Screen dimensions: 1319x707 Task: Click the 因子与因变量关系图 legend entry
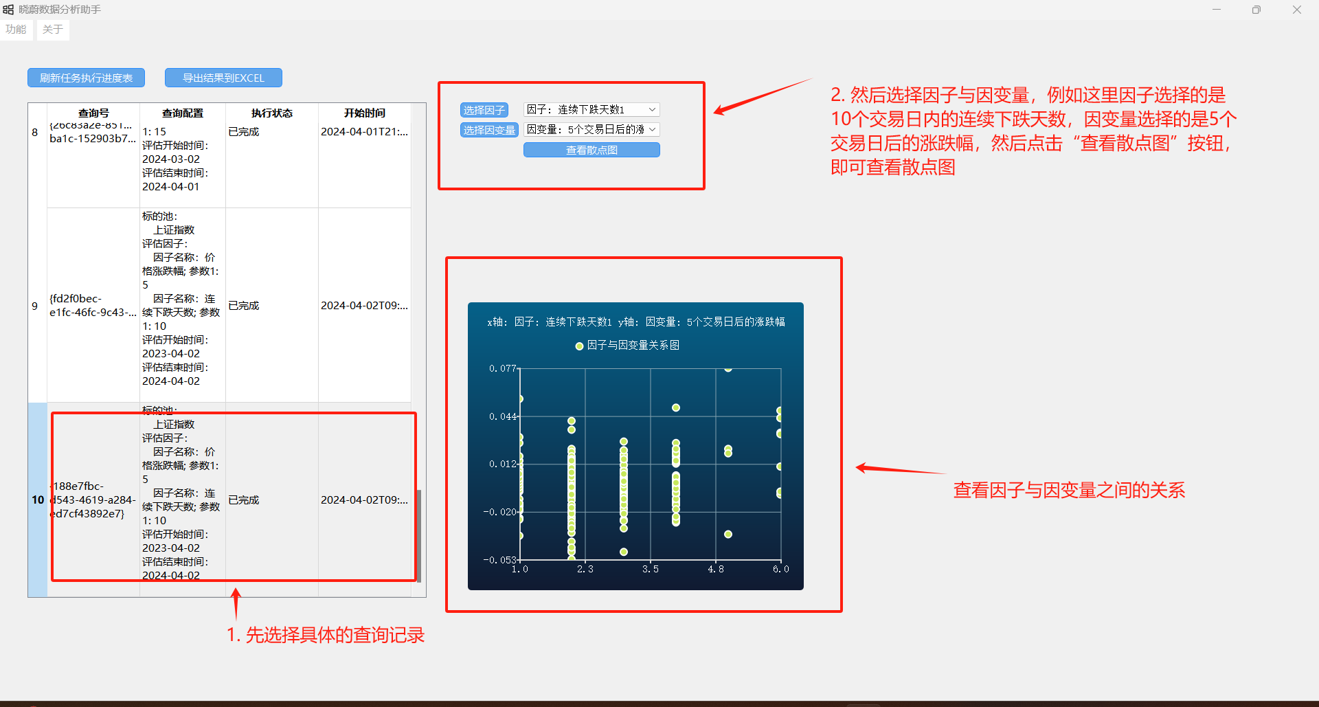pos(627,346)
